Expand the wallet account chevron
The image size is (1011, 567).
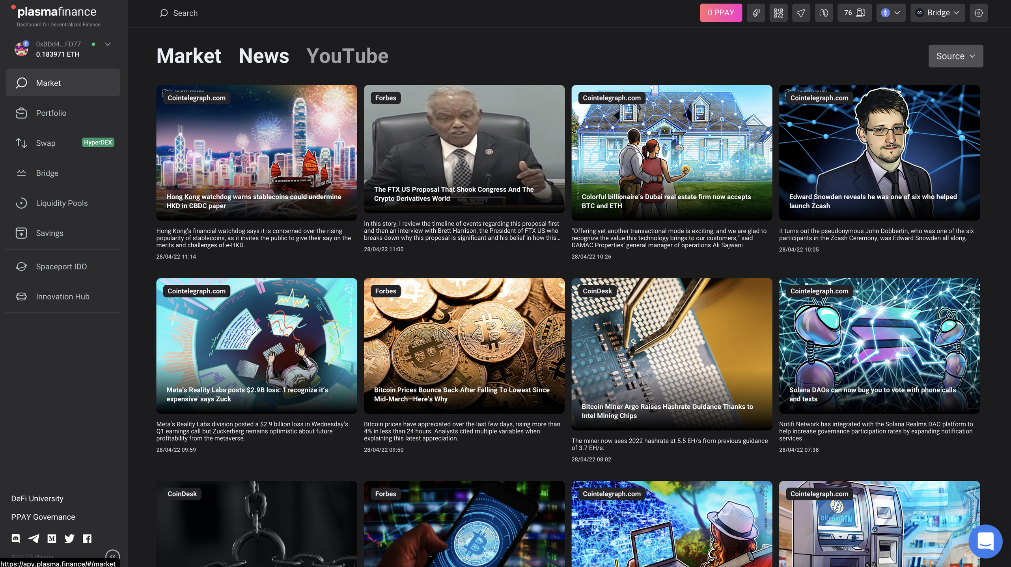coord(108,44)
